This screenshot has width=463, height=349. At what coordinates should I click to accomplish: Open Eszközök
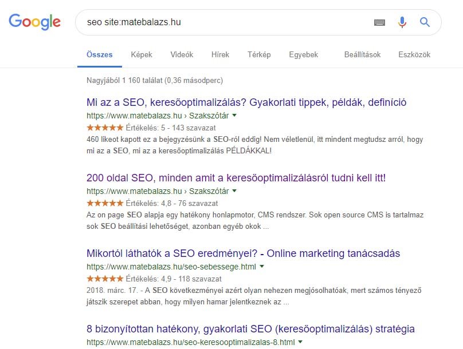click(x=414, y=54)
